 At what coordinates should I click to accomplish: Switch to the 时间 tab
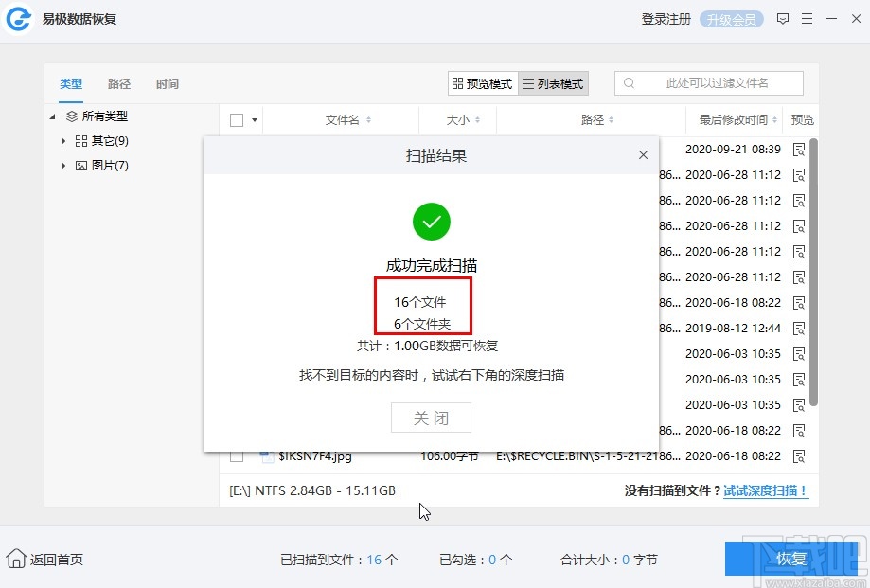(168, 83)
